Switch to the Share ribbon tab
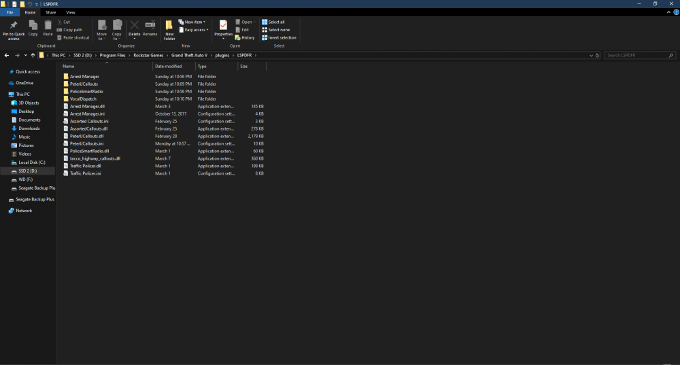 tap(51, 12)
